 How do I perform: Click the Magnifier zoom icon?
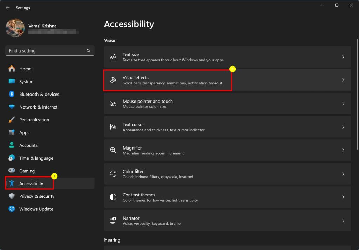113,150
